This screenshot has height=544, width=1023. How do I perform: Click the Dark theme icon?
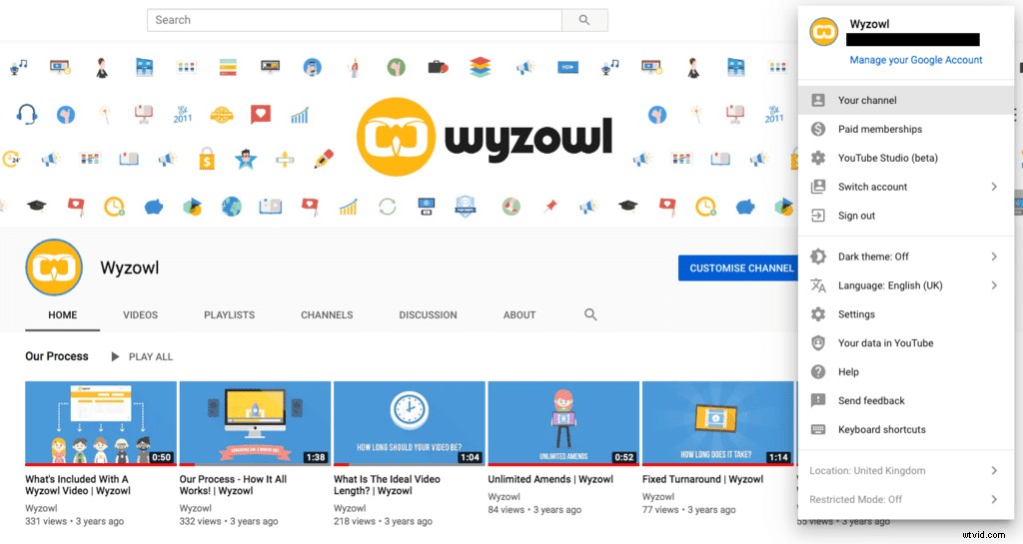click(x=818, y=257)
